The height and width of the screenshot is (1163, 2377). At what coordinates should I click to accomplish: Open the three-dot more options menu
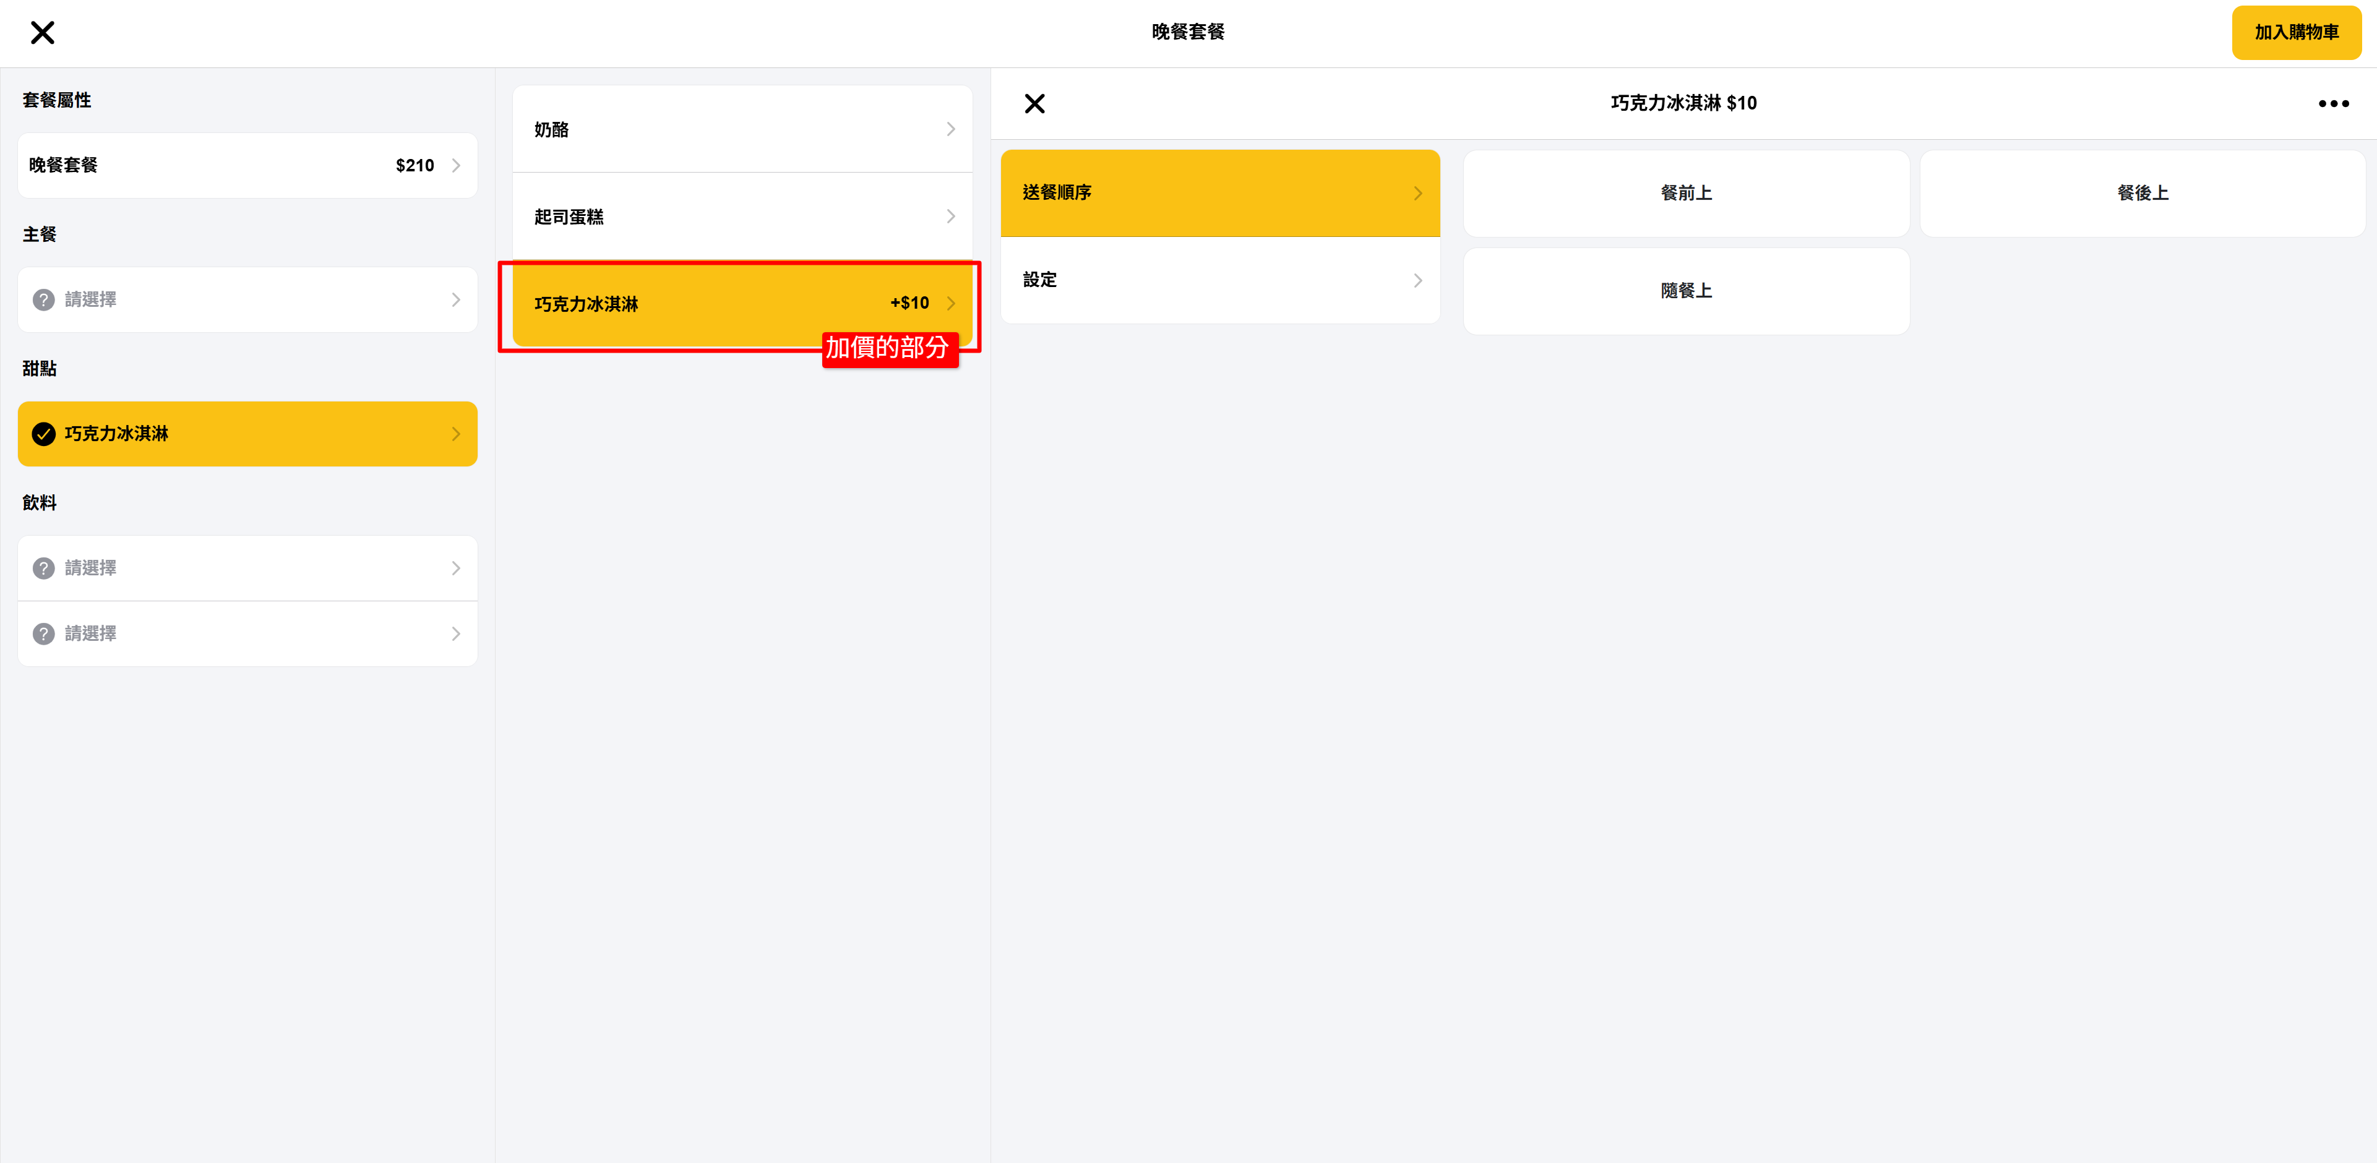click(2332, 103)
